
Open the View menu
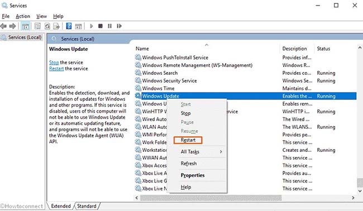click(x=41, y=16)
